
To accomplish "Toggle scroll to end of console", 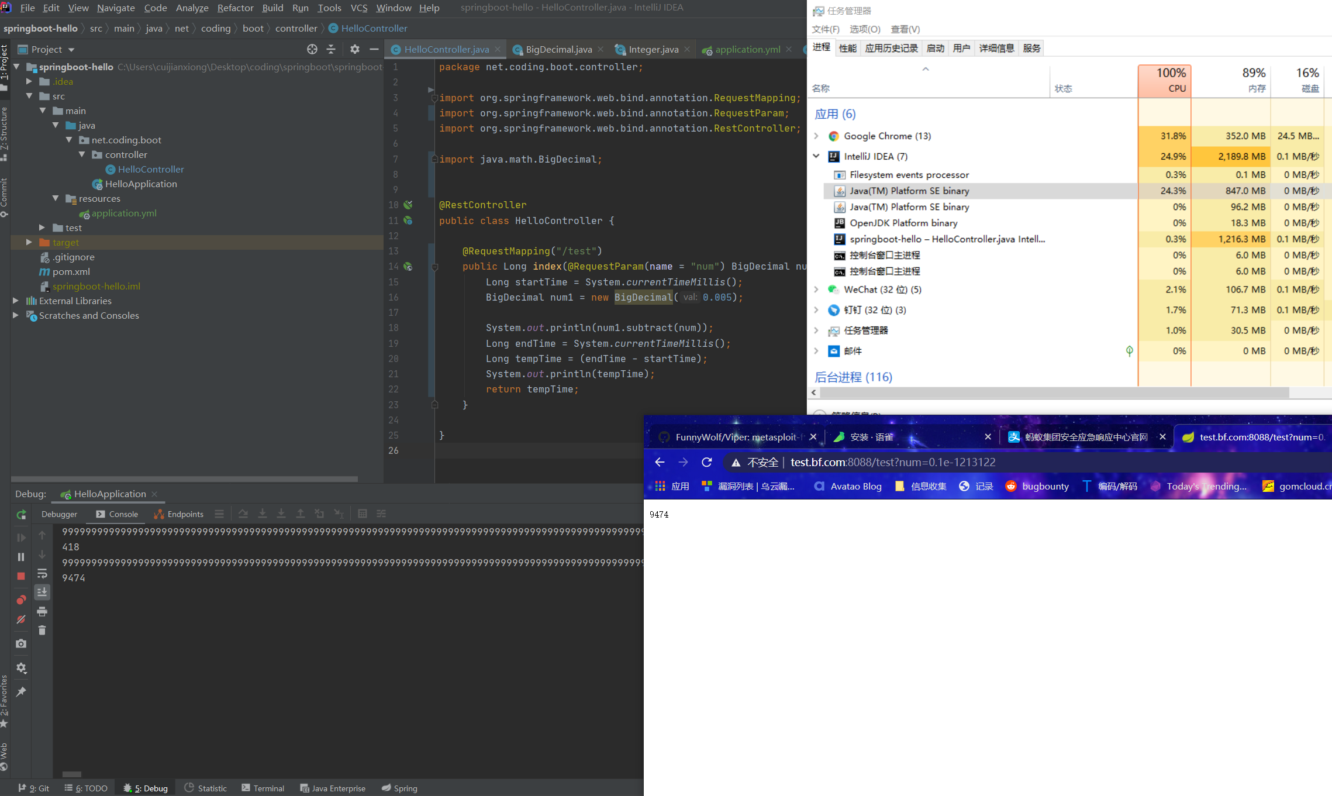I will tap(42, 592).
